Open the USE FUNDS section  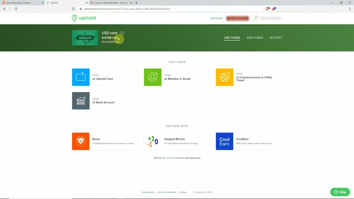click(x=232, y=38)
